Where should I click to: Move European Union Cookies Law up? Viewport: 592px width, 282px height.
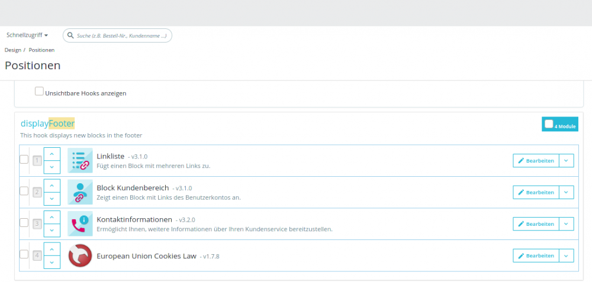click(52, 249)
